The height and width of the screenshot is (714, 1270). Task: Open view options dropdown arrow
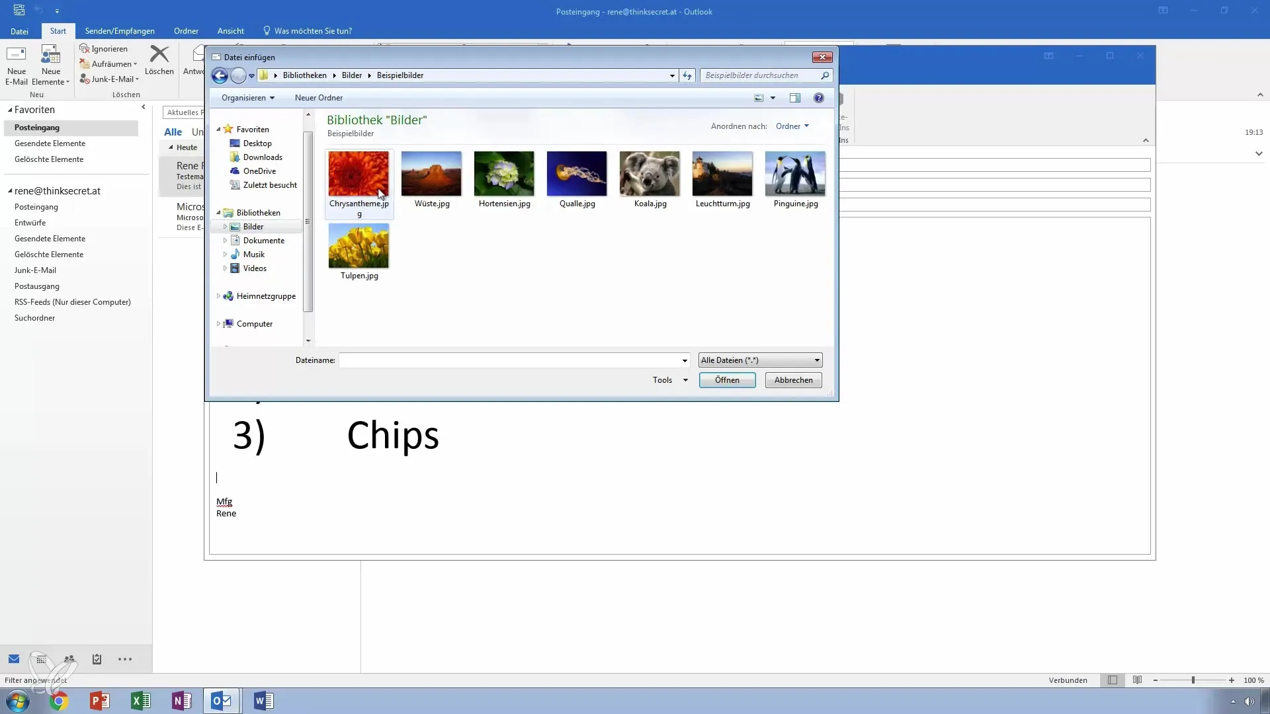(x=773, y=98)
